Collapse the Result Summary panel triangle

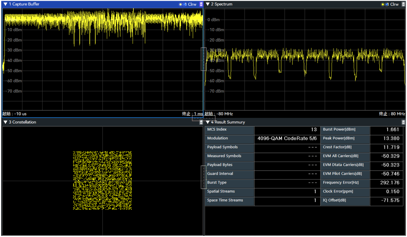coord(208,122)
